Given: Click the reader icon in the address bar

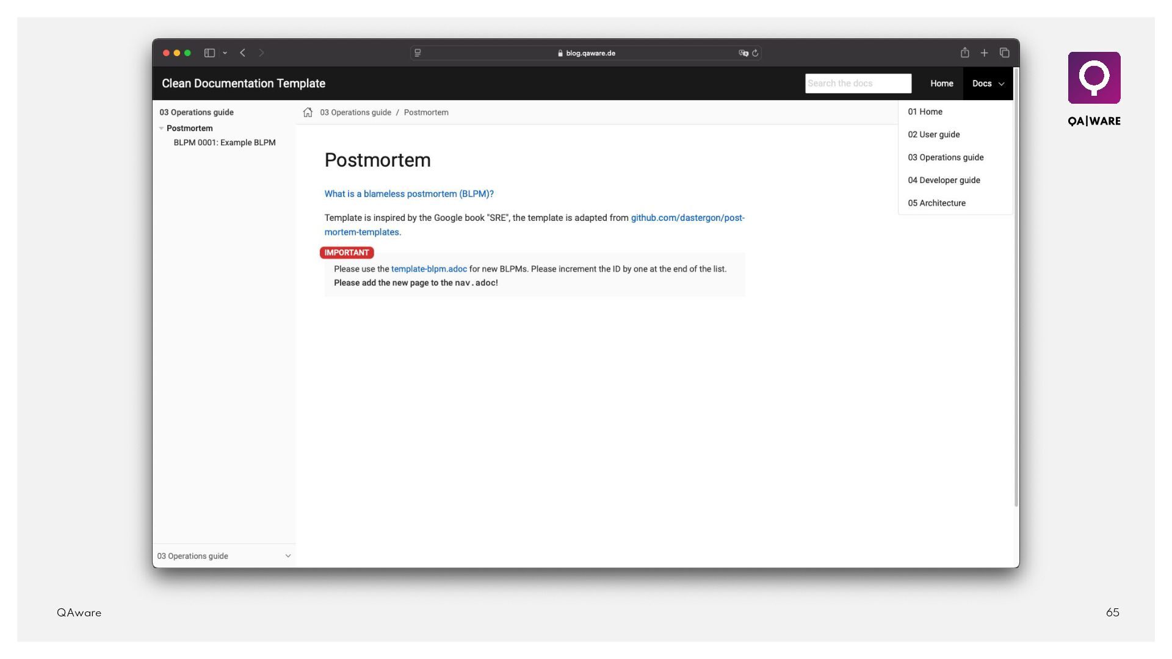Looking at the screenshot, I should pos(418,53).
